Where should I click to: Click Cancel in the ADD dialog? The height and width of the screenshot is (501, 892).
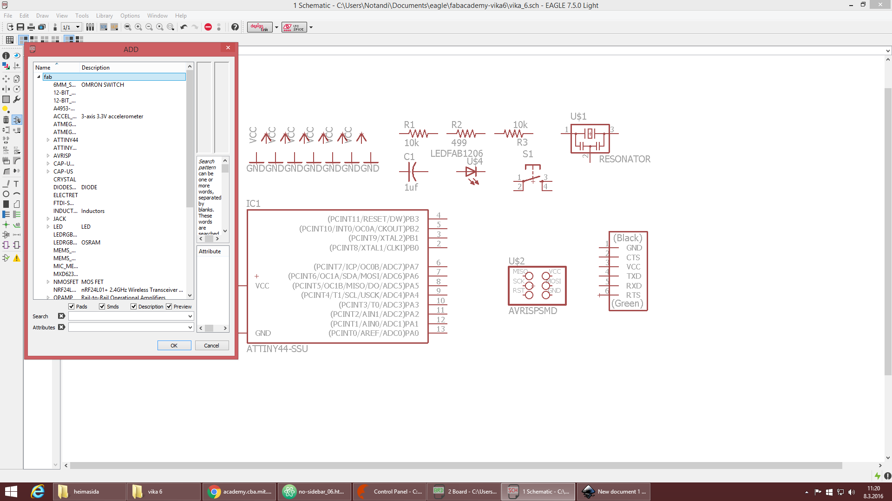(211, 345)
